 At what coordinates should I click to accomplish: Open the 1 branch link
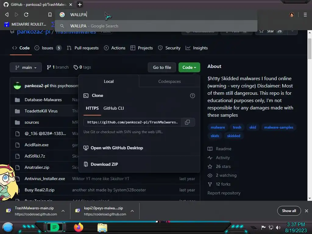pos(58,67)
